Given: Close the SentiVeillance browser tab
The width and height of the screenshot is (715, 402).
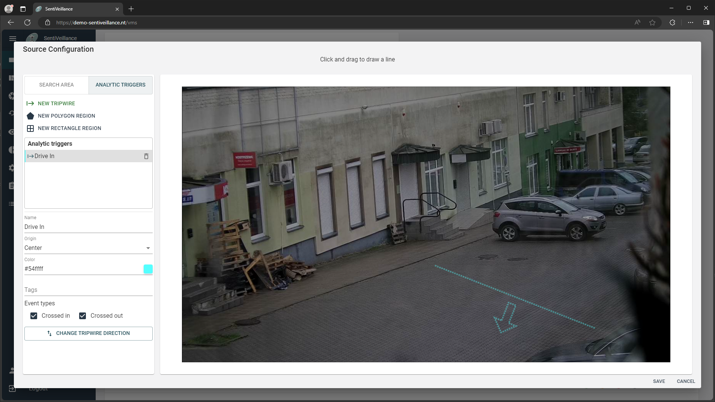Looking at the screenshot, I should [x=117, y=9].
